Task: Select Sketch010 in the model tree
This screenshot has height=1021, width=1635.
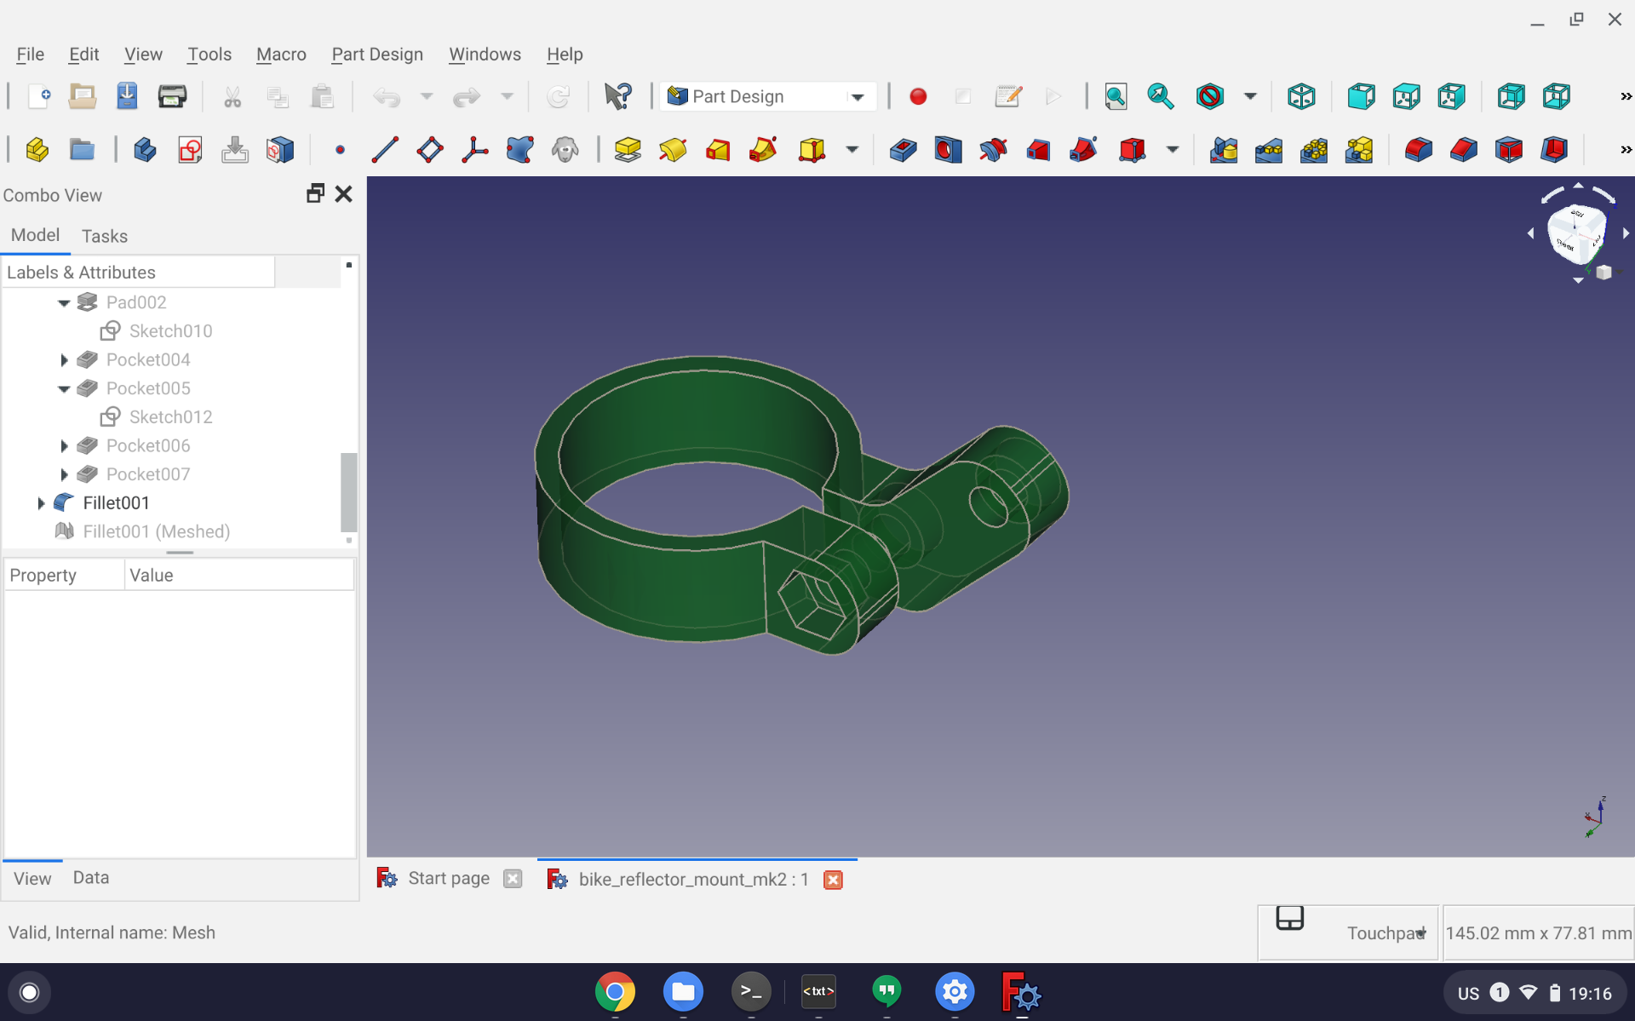Action: point(170,331)
